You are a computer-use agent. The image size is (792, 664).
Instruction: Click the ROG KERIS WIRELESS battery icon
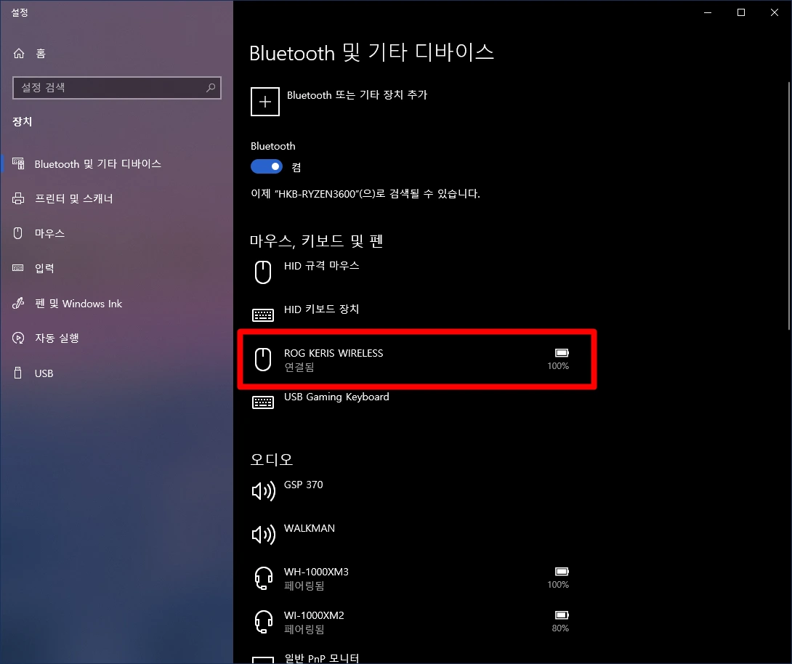click(562, 352)
